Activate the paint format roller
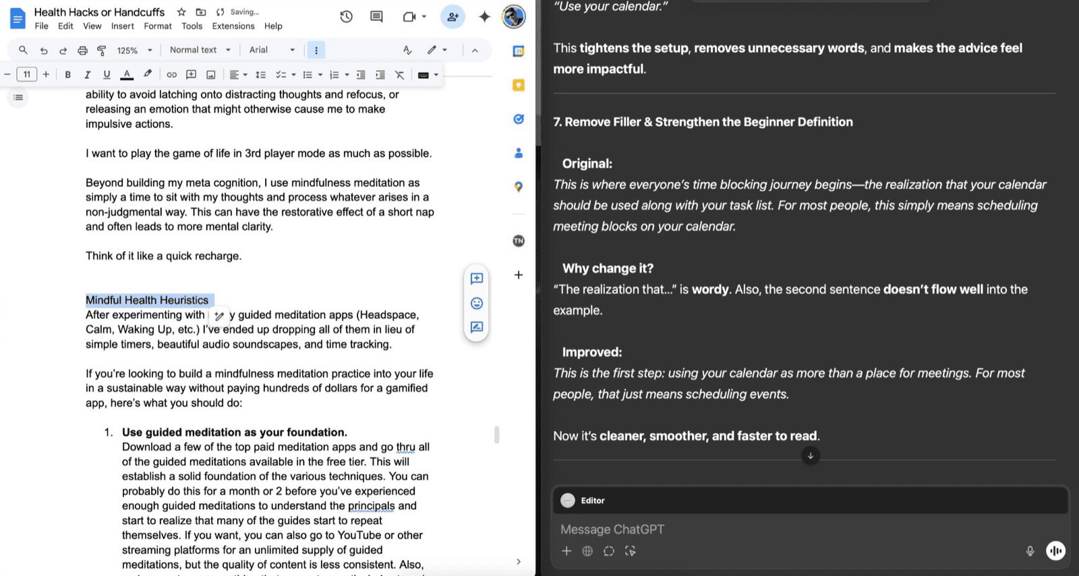This screenshot has width=1079, height=576. (x=102, y=50)
